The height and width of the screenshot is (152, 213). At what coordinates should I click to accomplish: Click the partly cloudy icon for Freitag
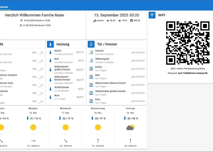click(130, 127)
